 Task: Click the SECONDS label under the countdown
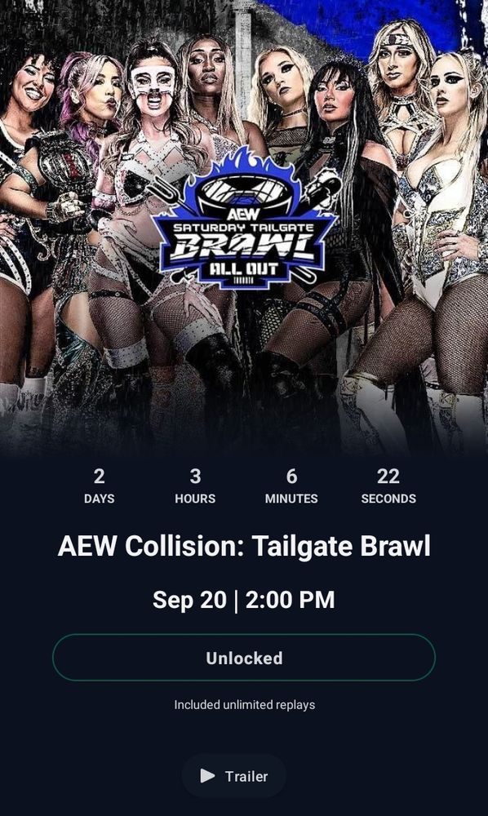(x=388, y=499)
